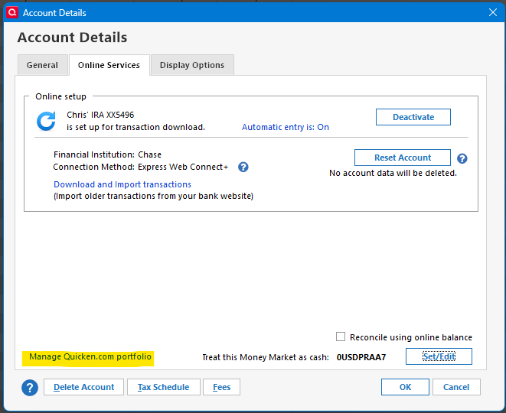Close the Account Details dialog
Image resolution: width=506 pixels, height=413 pixels.
tap(492, 12)
